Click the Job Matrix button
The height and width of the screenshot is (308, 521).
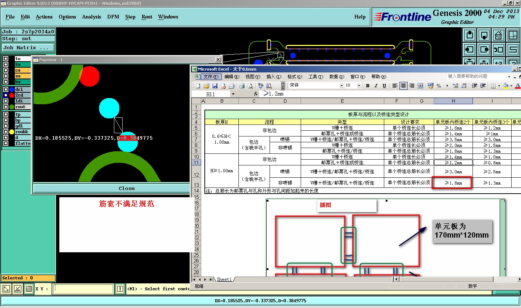coord(28,47)
